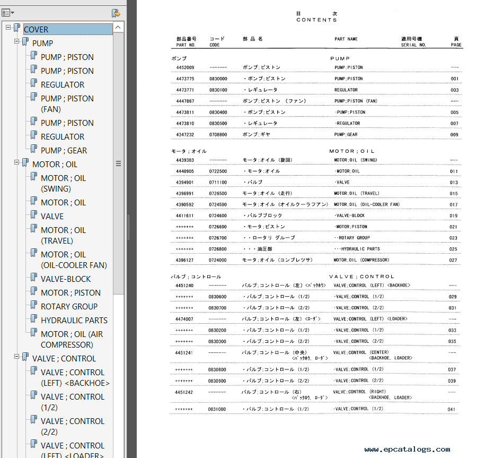Click bookmark icon beside MOTOR ; OIL (SWING)
The image size is (477, 458).
[x=34, y=177]
